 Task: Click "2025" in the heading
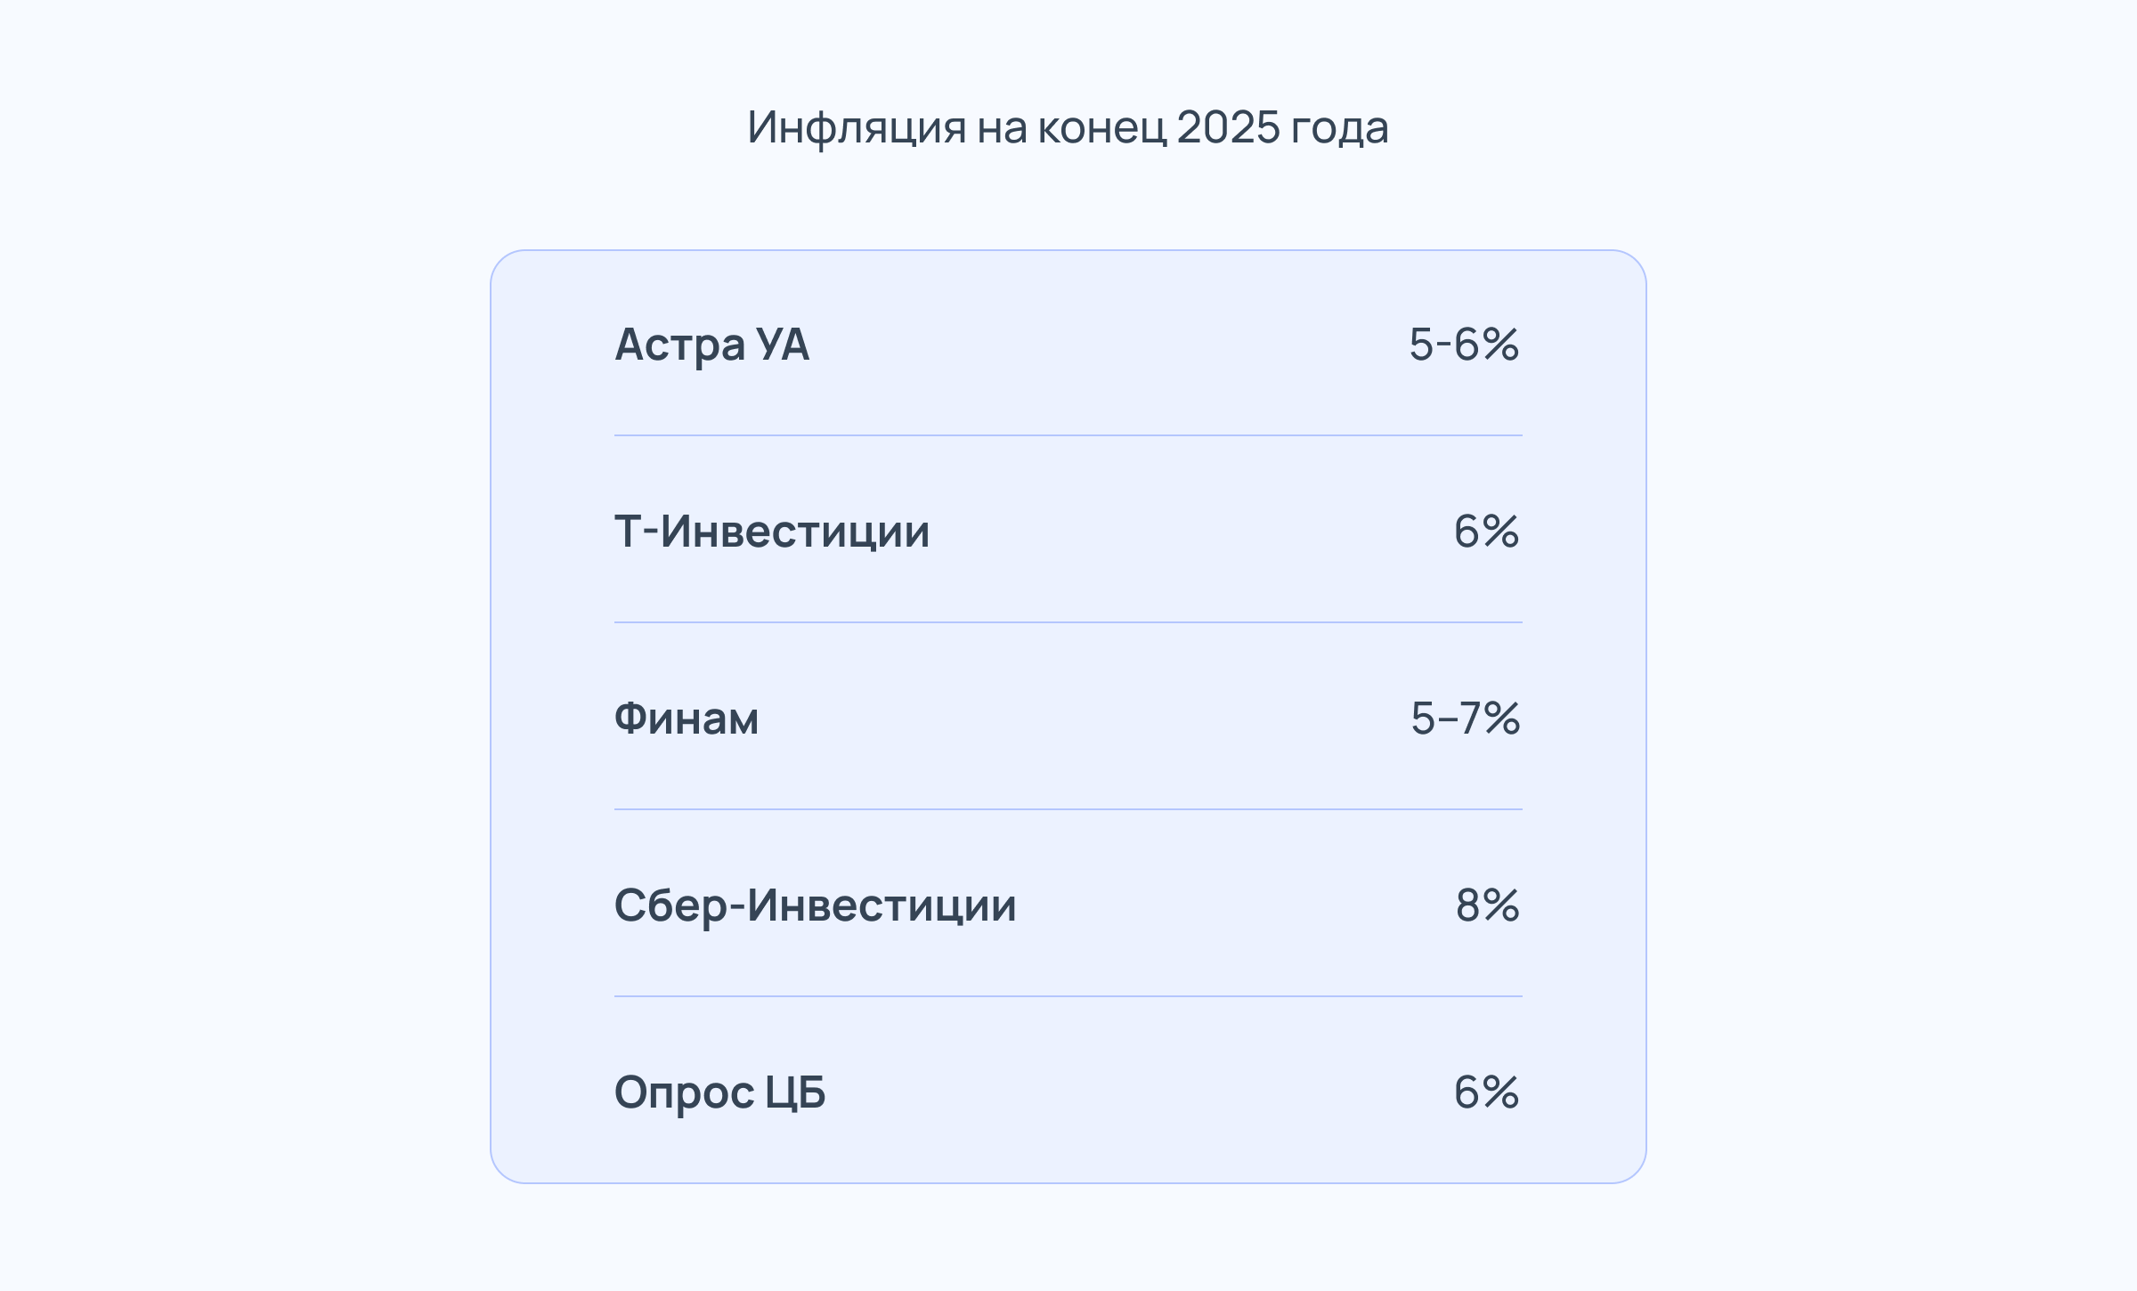[x=1229, y=126]
